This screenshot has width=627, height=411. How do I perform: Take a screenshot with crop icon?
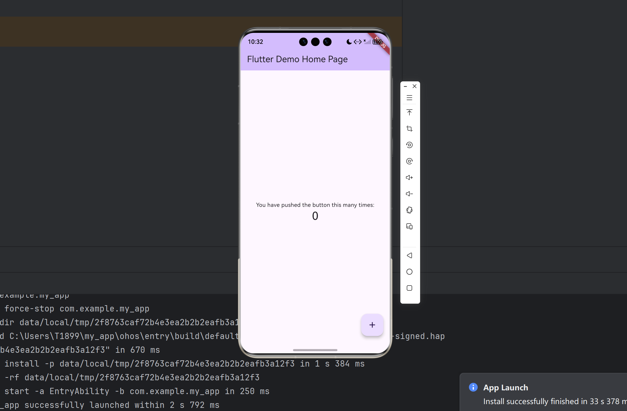(x=409, y=129)
